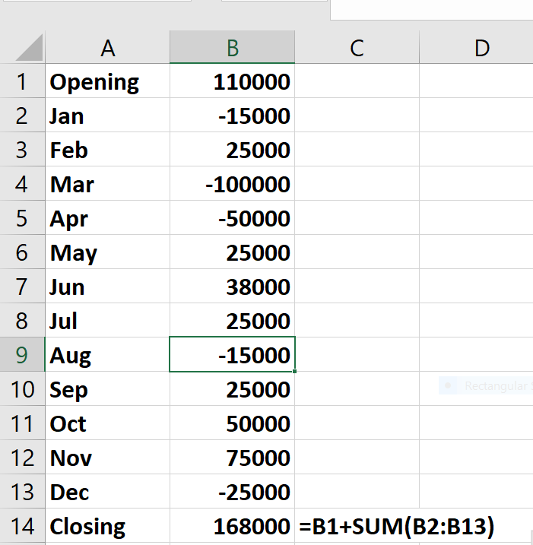
Task: Select the opening balance 110000 cell
Action: point(232,81)
